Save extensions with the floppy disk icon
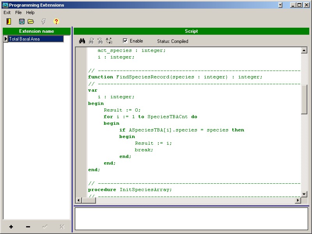The height and width of the screenshot is (234, 312). tap(22, 21)
